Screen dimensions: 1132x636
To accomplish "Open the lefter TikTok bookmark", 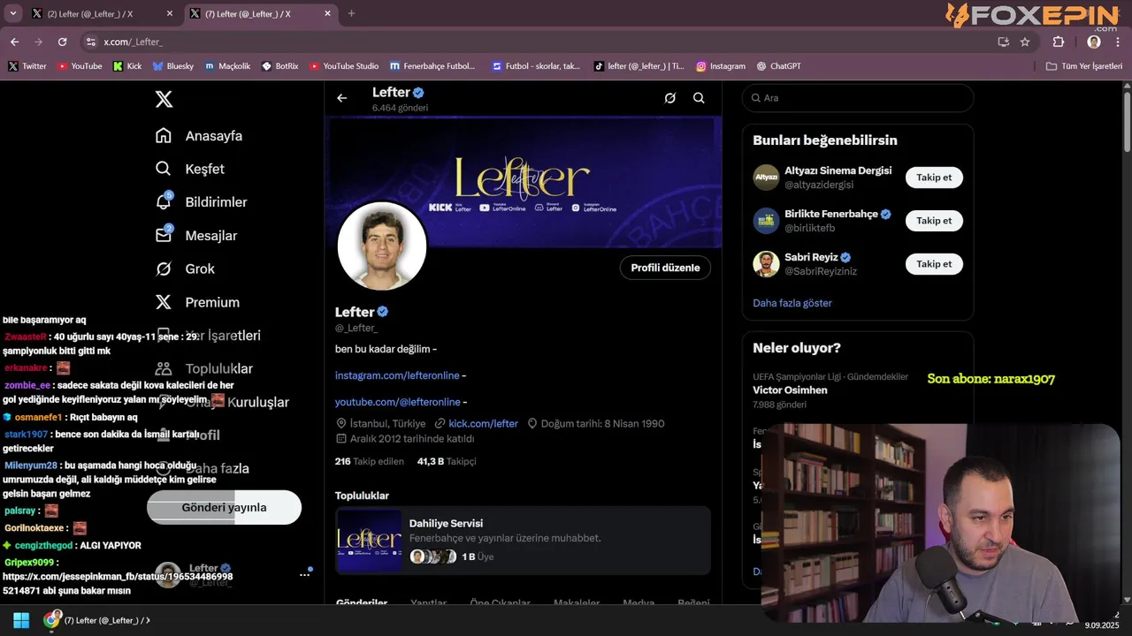I will click(x=639, y=66).
